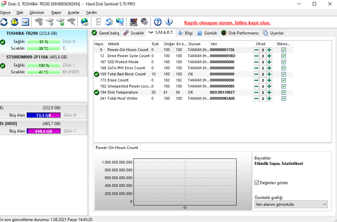Click the blue refresh arrows toolbar icon
This screenshot has height=222, width=337.
tap(4, 22)
